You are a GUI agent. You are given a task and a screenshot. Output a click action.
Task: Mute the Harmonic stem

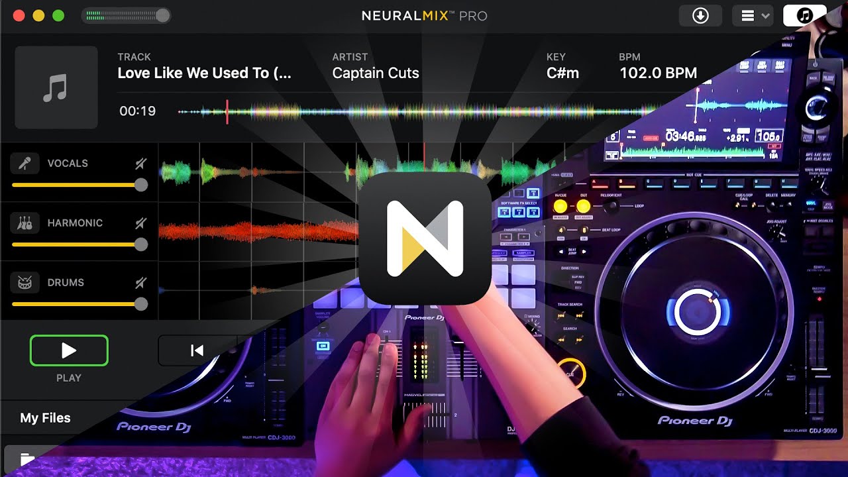tap(140, 223)
